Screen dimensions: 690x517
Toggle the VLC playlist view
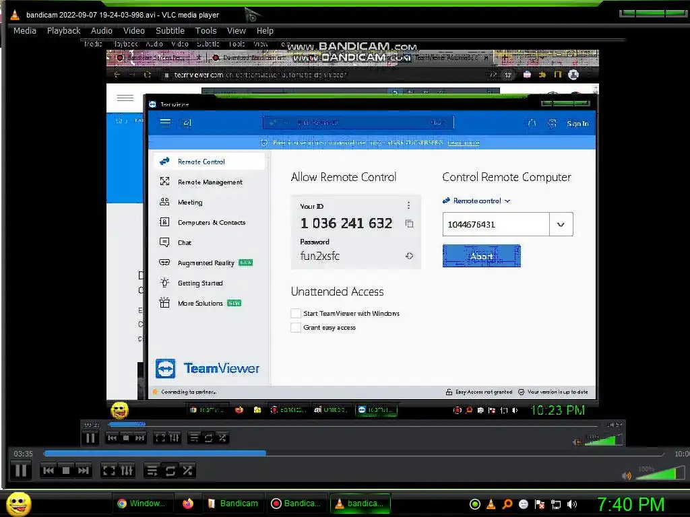tap(152, 471)
